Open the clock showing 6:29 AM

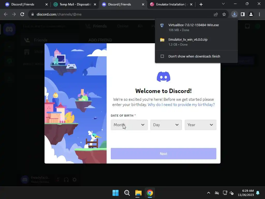(246, 193)
